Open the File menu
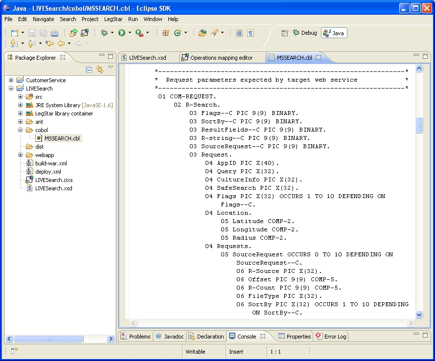This screenshot has height=361, width=435. [x=8, y=19]
